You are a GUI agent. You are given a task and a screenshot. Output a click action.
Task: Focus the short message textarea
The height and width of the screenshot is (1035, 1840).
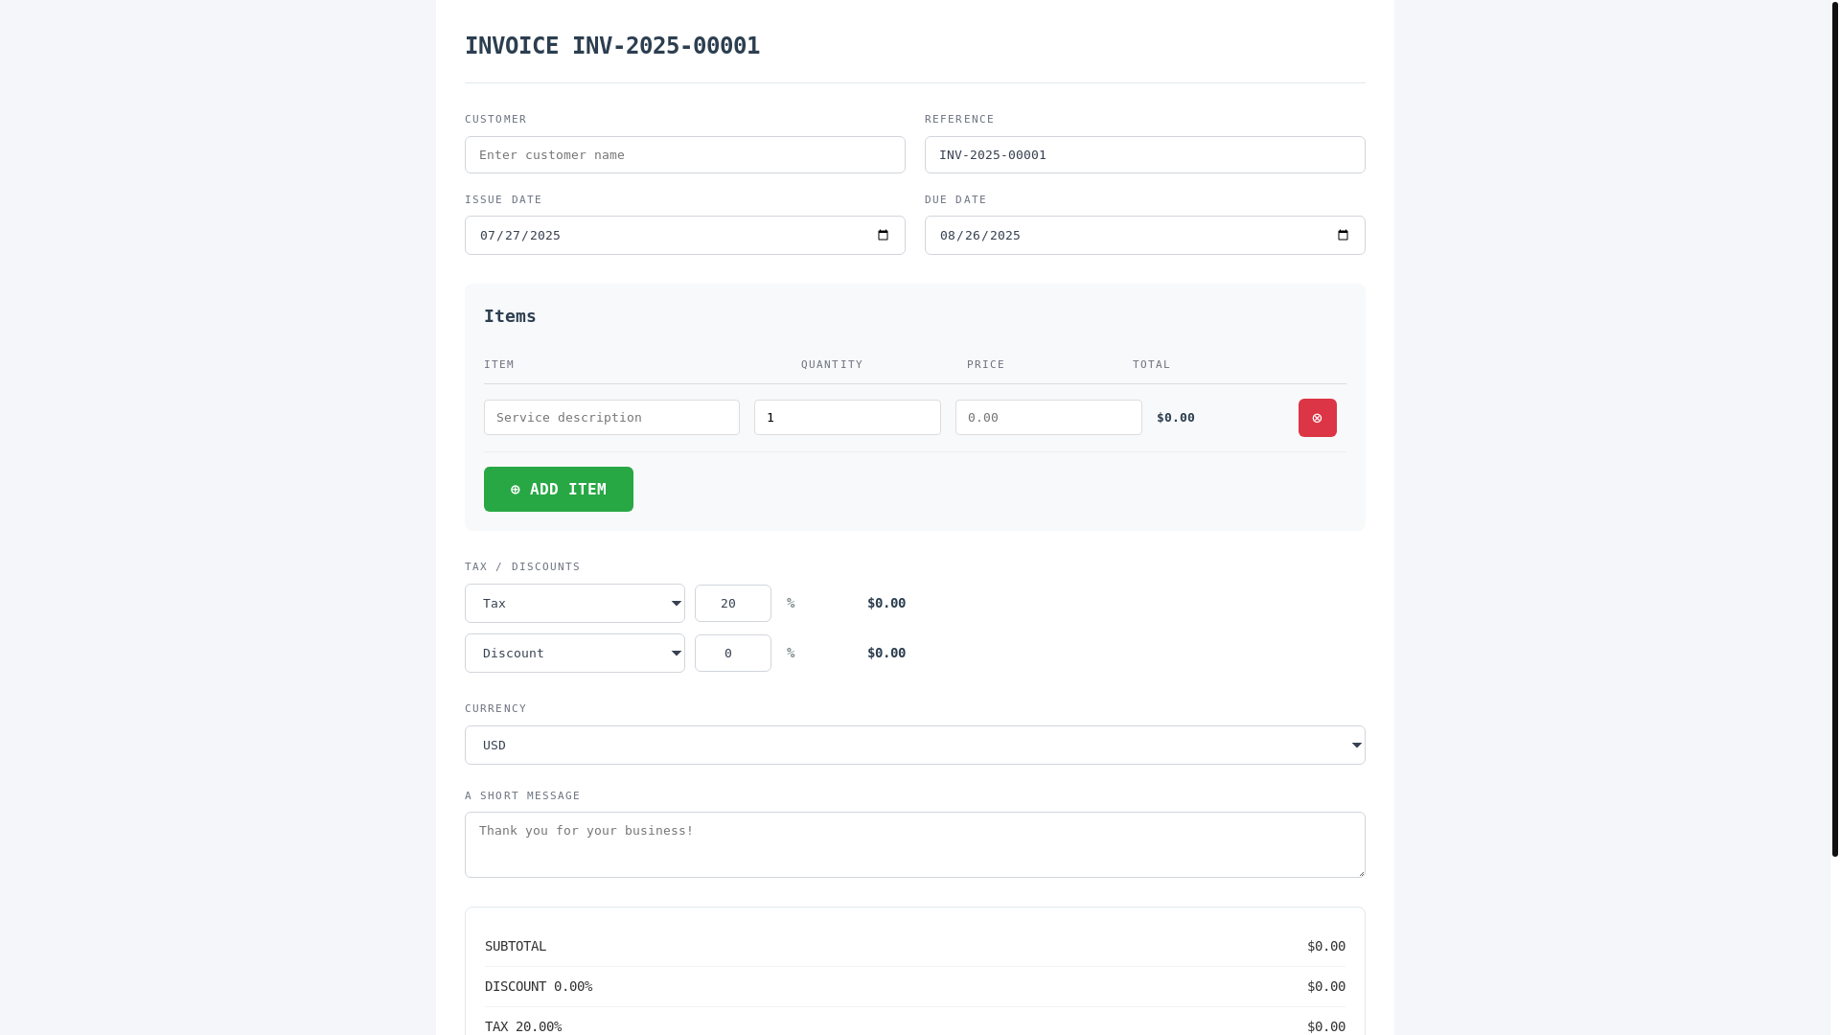(x=915, y=845)
